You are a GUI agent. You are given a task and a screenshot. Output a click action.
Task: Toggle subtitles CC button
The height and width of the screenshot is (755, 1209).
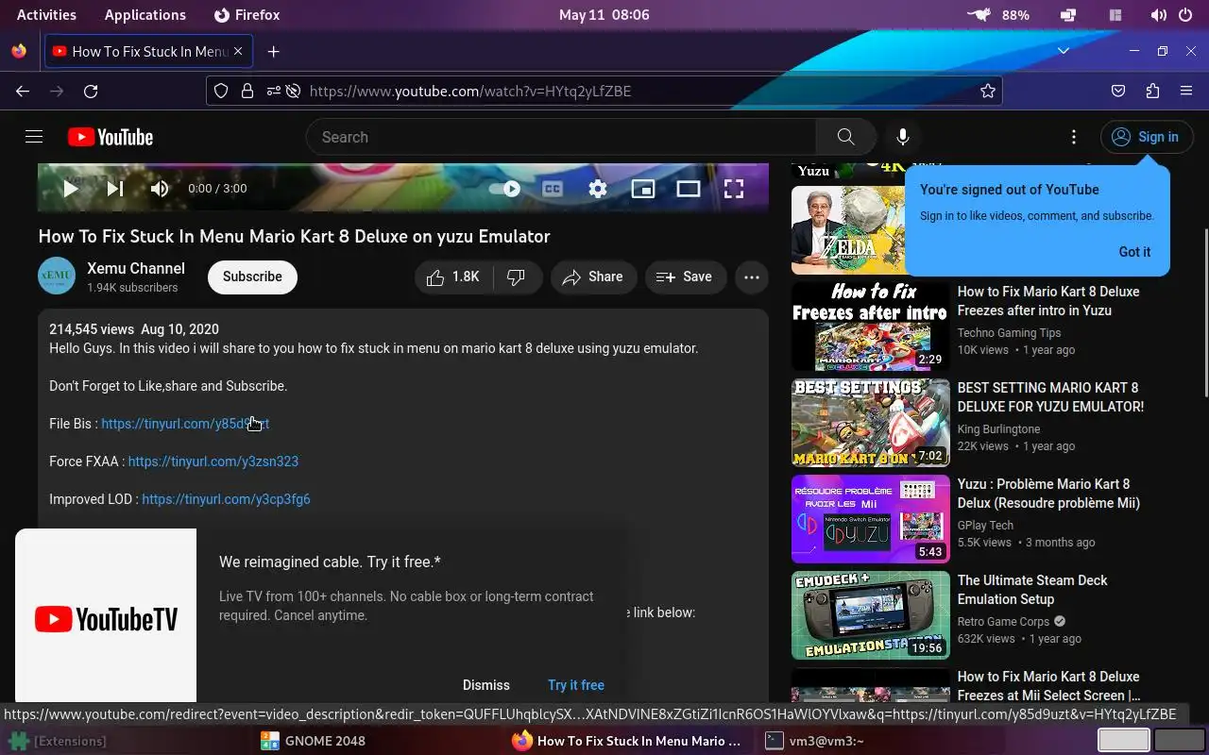point(553,189)
